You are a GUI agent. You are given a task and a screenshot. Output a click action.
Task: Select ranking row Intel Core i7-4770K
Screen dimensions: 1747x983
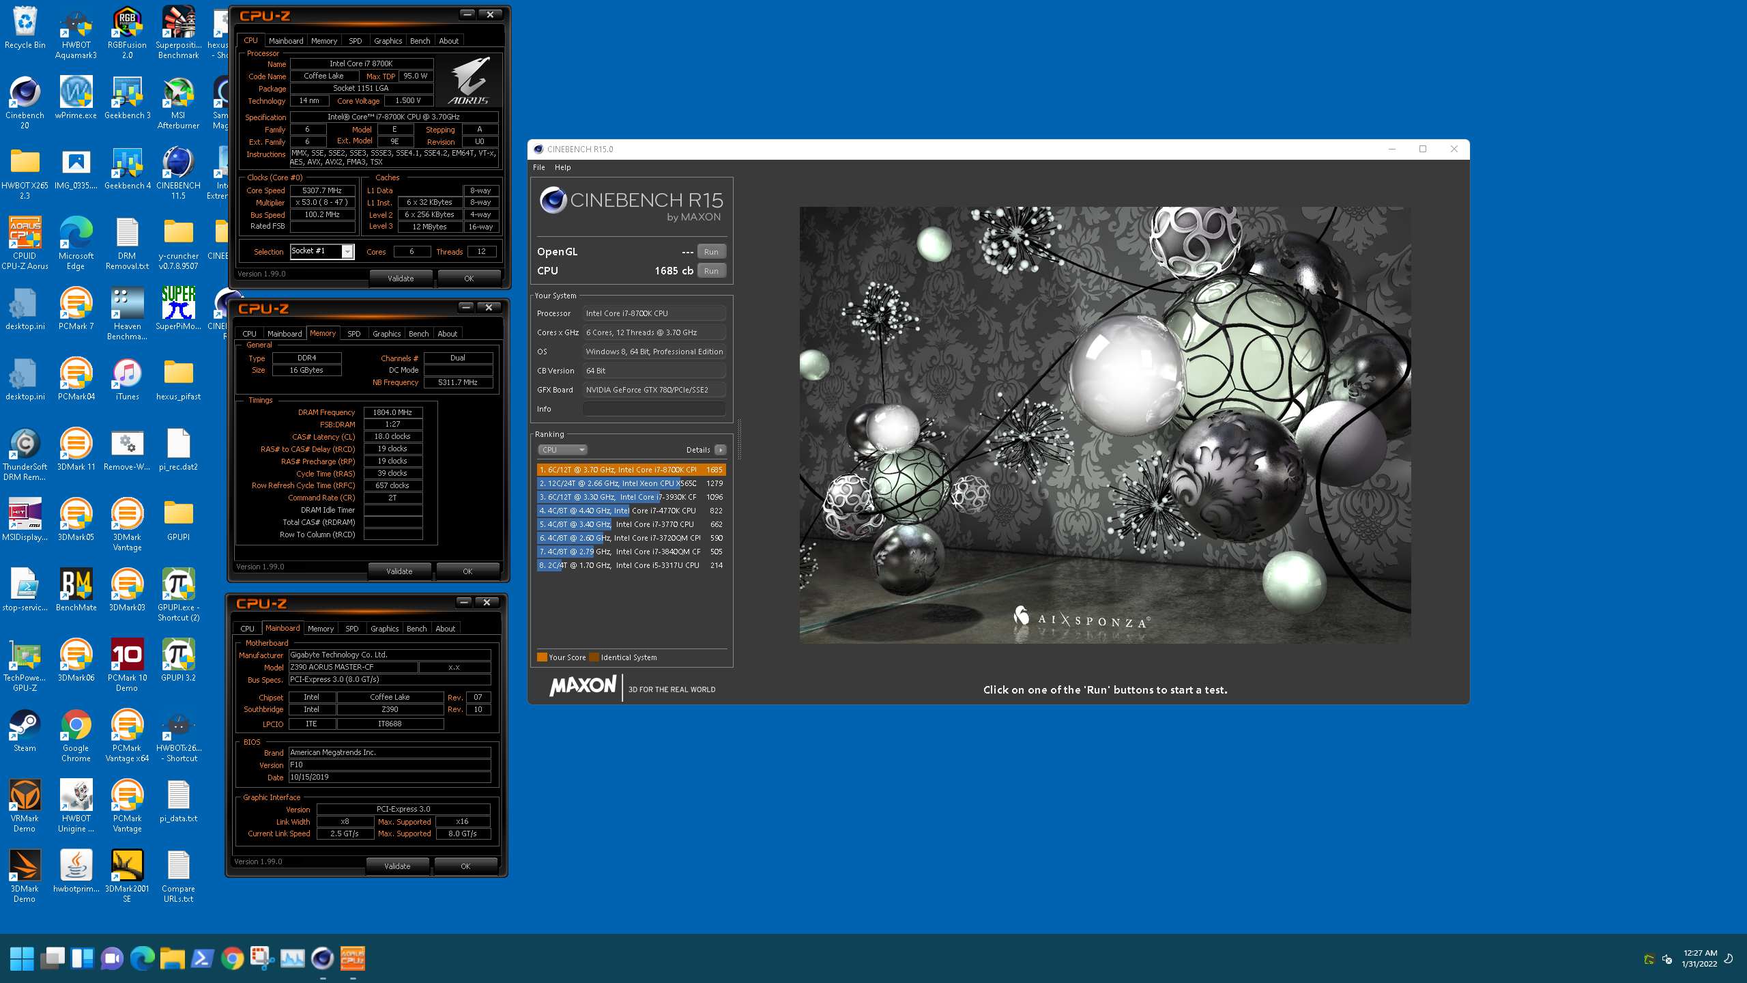click(631, 511)
